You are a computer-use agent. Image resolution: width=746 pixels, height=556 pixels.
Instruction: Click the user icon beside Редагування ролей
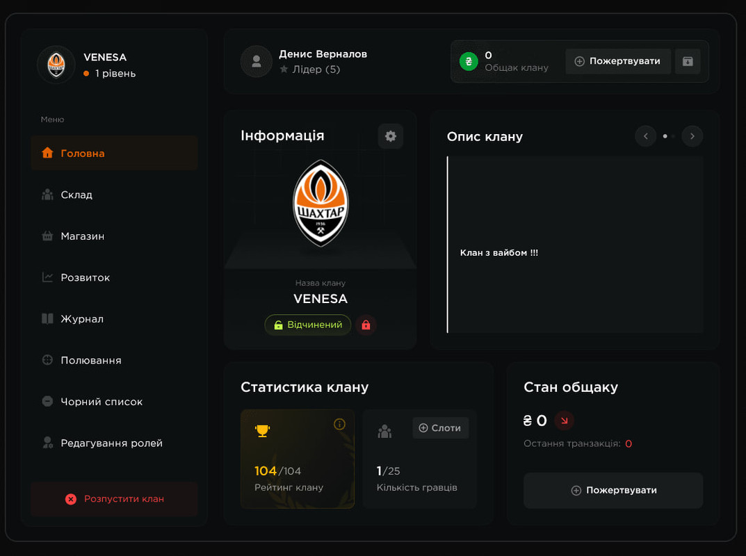[x=47, y=443]
